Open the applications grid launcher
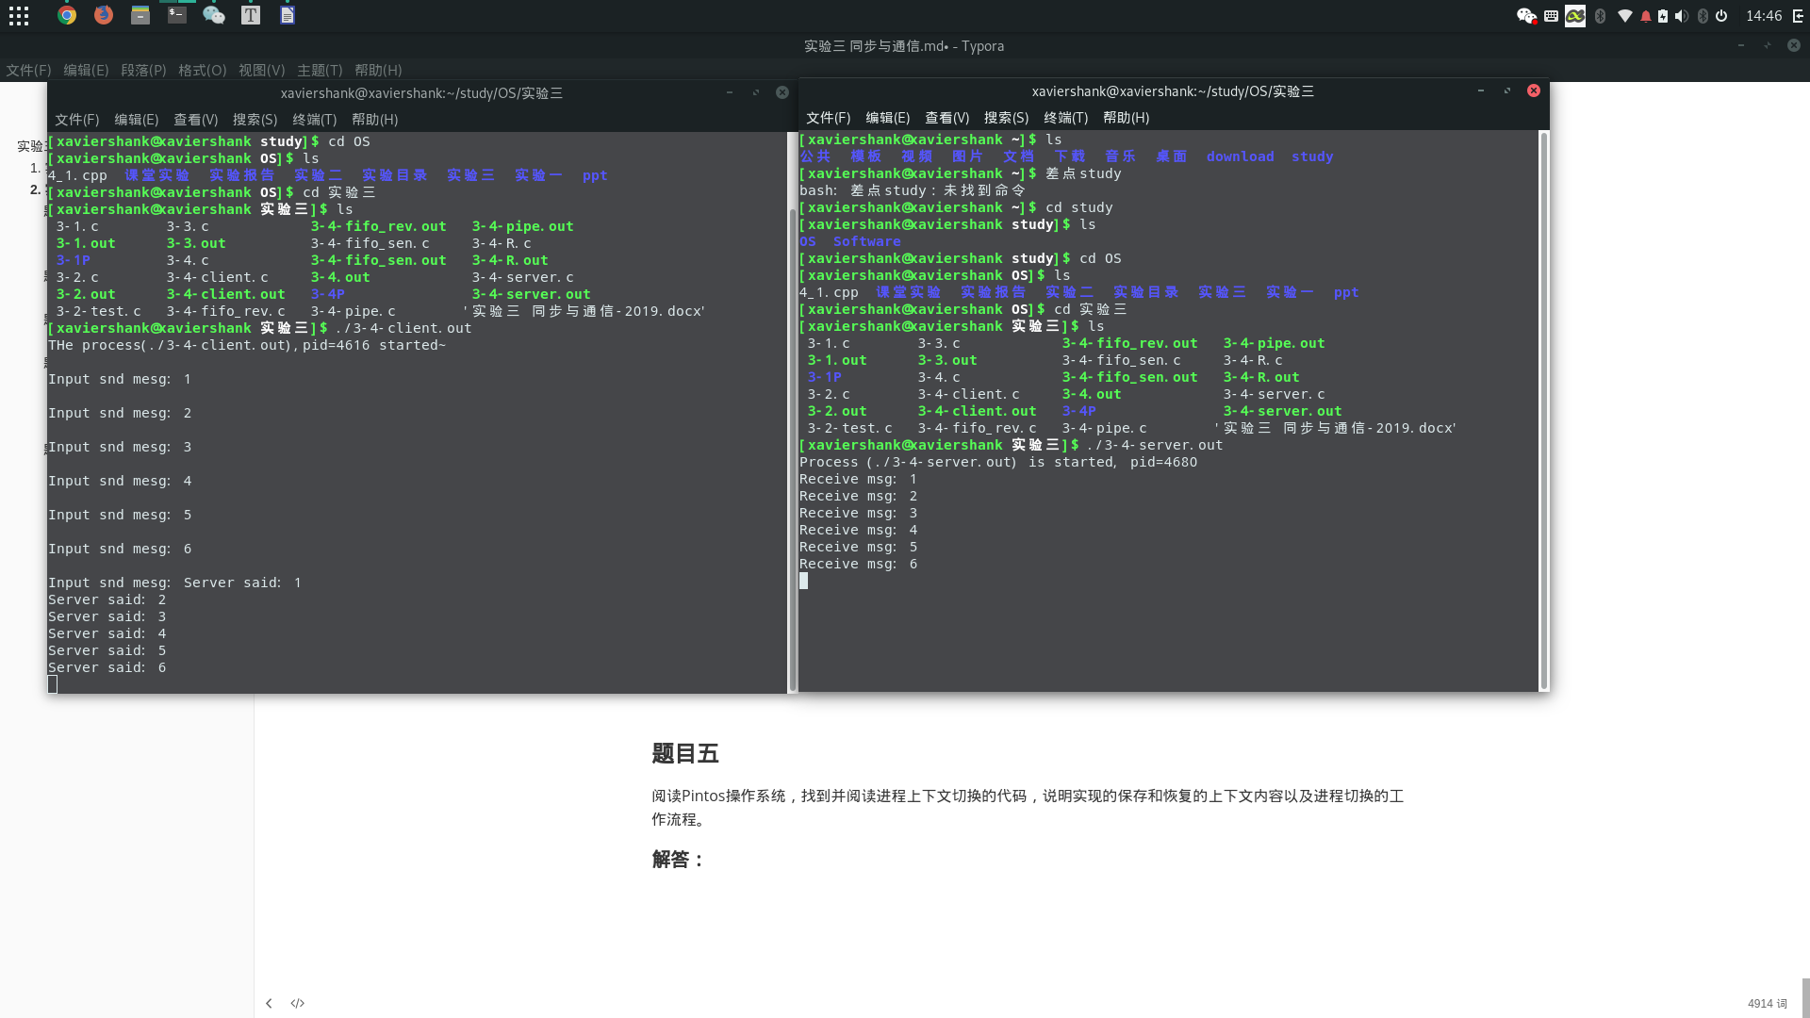The height and width of the screenshot is (1018, 1810). click(x=19, y=15)
